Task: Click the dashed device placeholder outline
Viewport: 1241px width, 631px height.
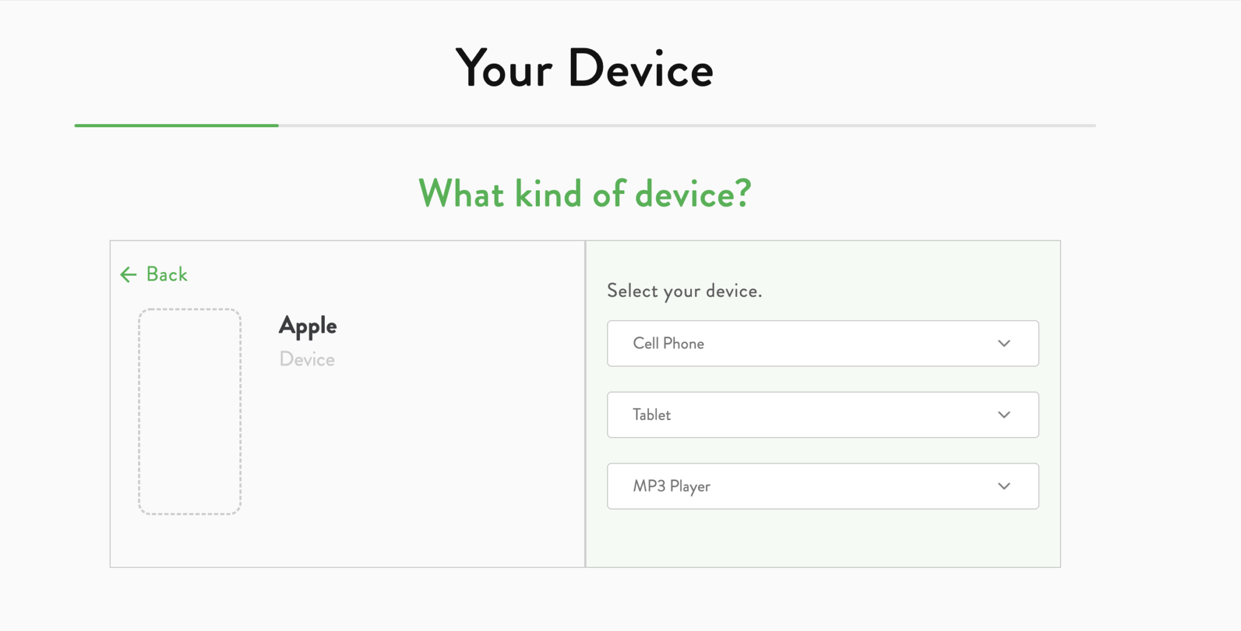Action: tap(190, 412)
